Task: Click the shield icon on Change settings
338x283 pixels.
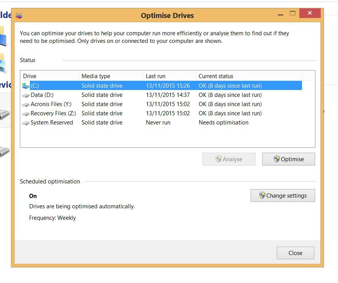Action: coord(262,195)
